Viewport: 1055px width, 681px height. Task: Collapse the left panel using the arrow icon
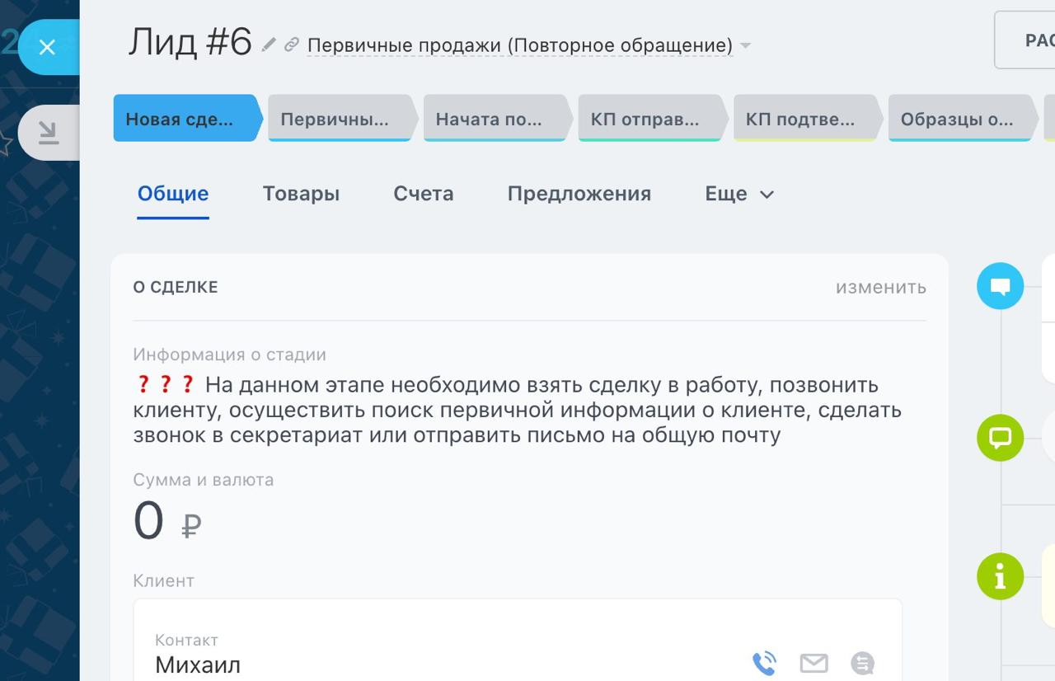[47, 133]
